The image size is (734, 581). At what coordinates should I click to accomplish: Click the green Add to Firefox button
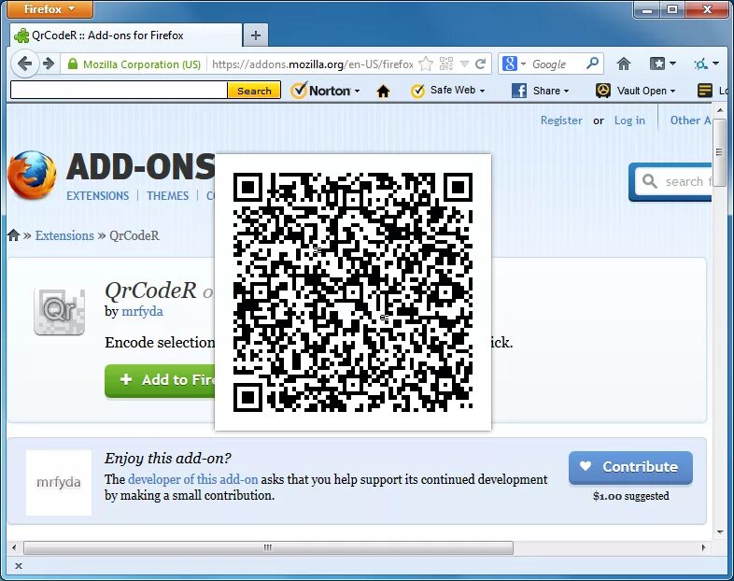point(160,380)
